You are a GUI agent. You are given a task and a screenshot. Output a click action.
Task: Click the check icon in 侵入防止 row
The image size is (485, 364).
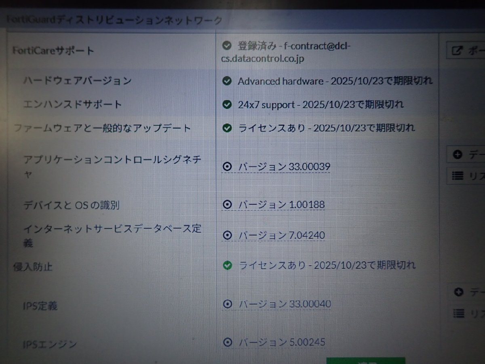coord(228,265)
